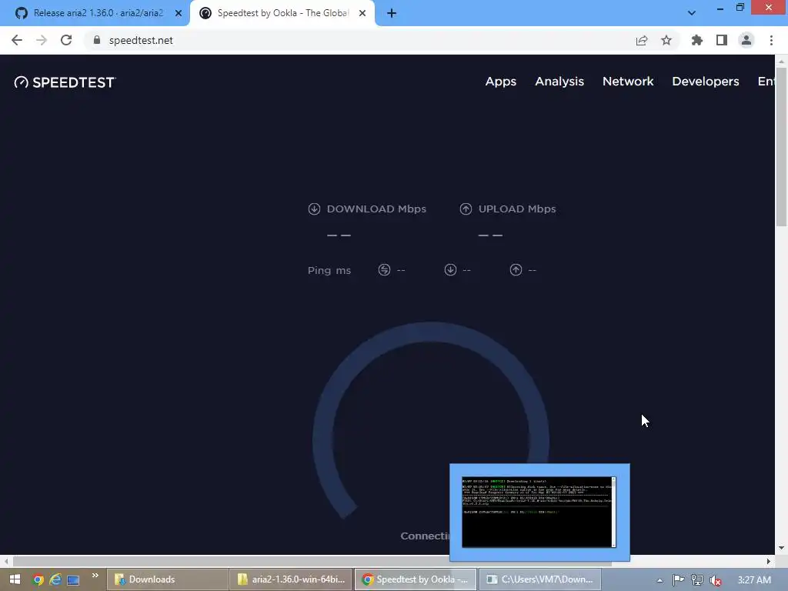The image size is (788, 591).
Task: Switch to the Downloads taskbar window
Action: (167, 579)
